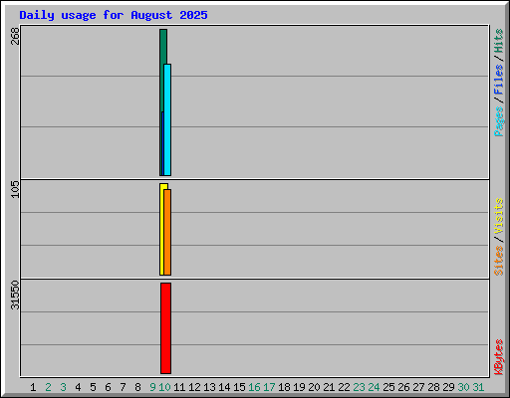Click the Visits legend label
The image size is (510, 398).
tap(498, 216)
